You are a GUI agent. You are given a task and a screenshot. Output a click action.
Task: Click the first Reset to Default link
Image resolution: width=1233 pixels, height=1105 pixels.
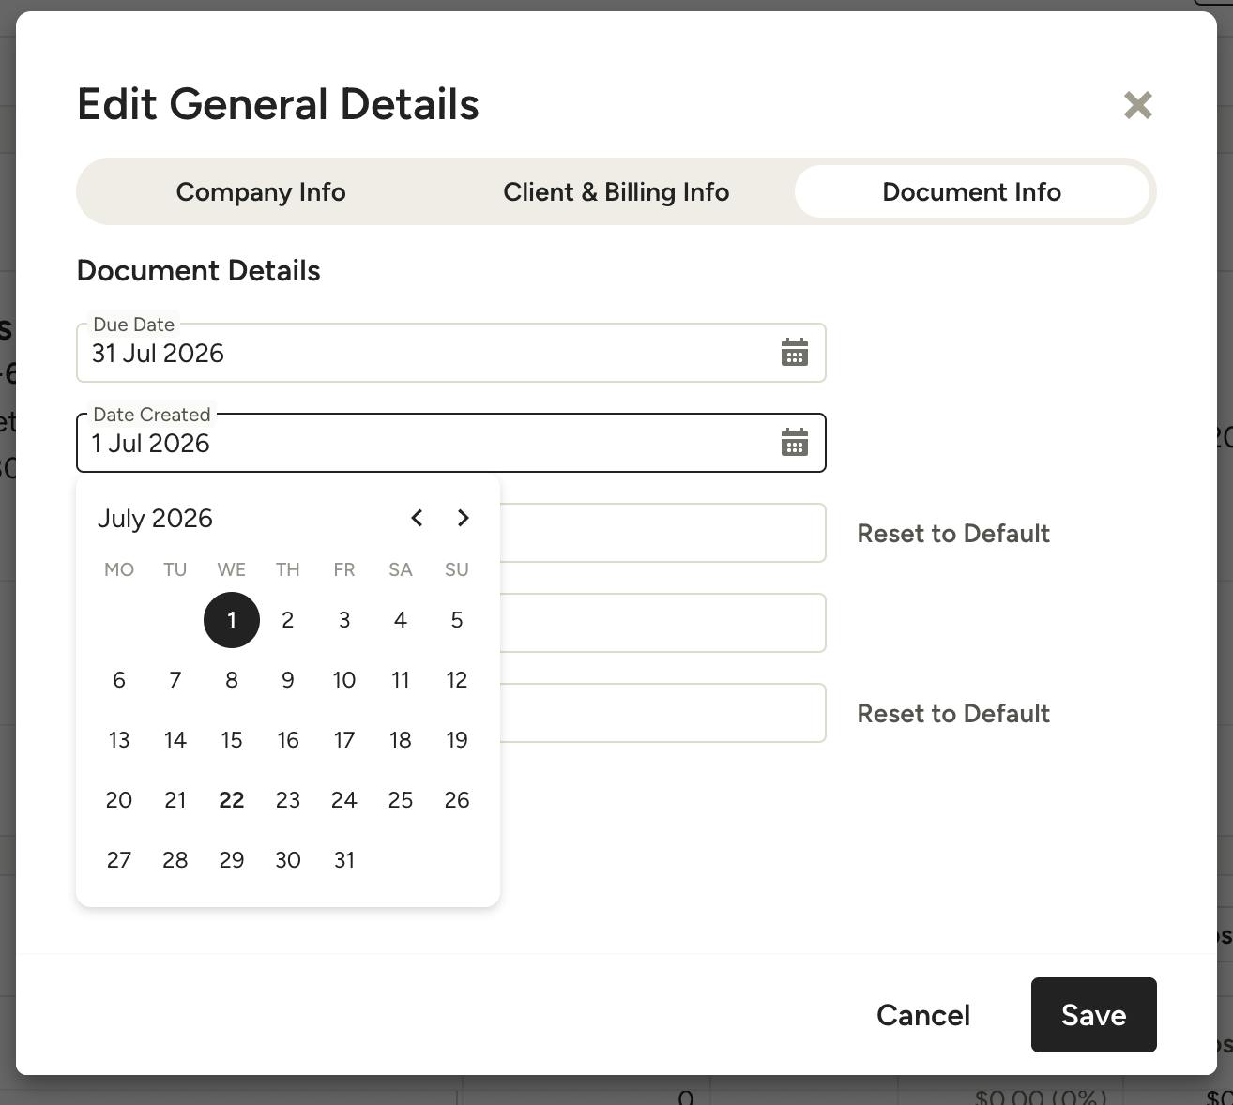953,533
